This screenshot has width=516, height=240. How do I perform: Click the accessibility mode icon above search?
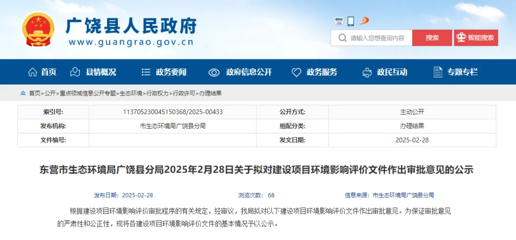pyautogui.click(x=339, y=21)
